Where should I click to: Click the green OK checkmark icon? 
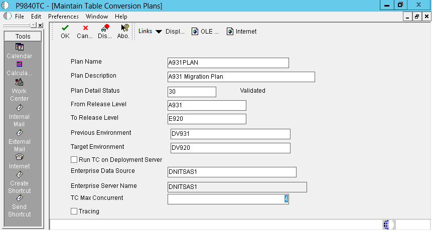(x=65, y=28)
